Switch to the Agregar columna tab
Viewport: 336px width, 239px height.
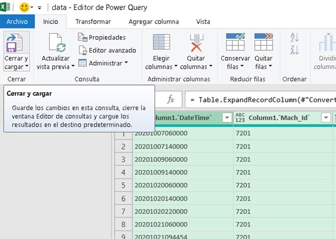(153, 21)
